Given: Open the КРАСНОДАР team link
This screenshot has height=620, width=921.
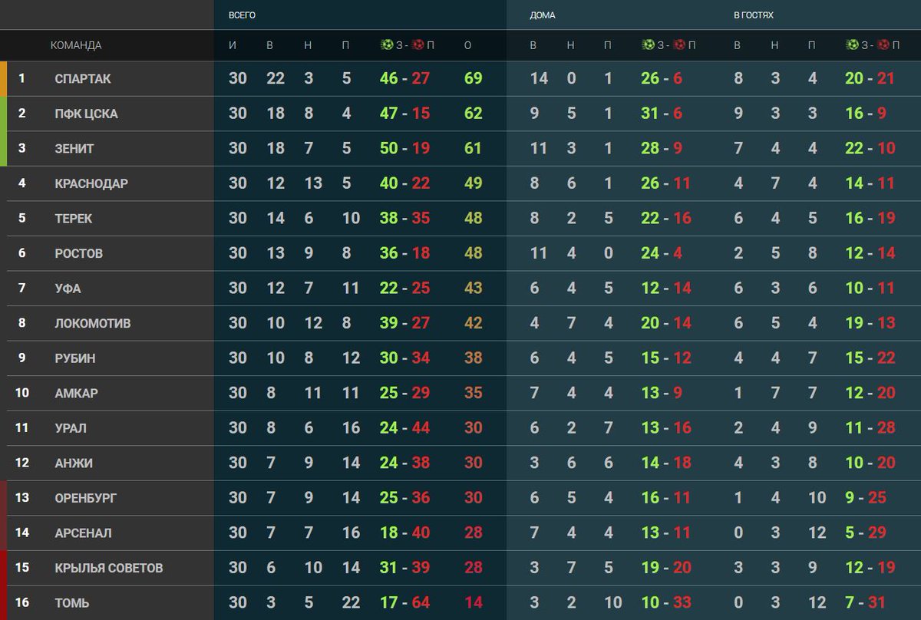Looking at the screenshot, I should pyautogui.click(x=91, y=183).
